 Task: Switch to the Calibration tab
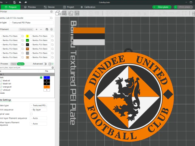[x=88, y=7]
